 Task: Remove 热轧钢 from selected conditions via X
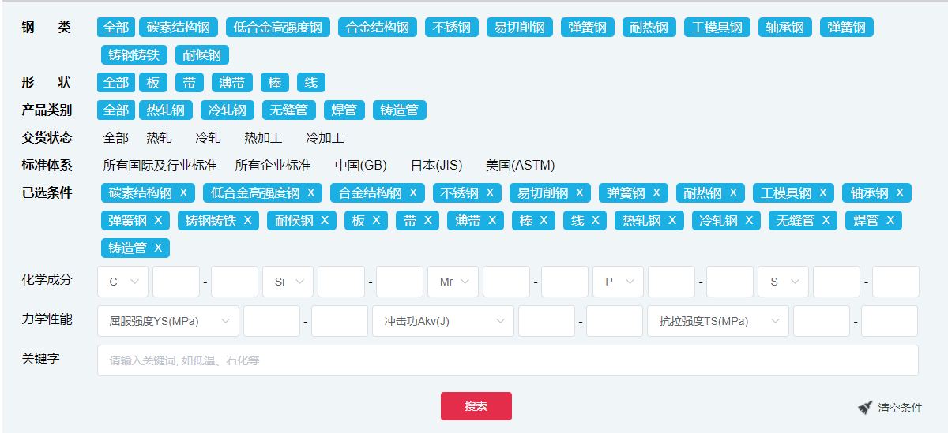pyautogui.click(x=672, y=221)
